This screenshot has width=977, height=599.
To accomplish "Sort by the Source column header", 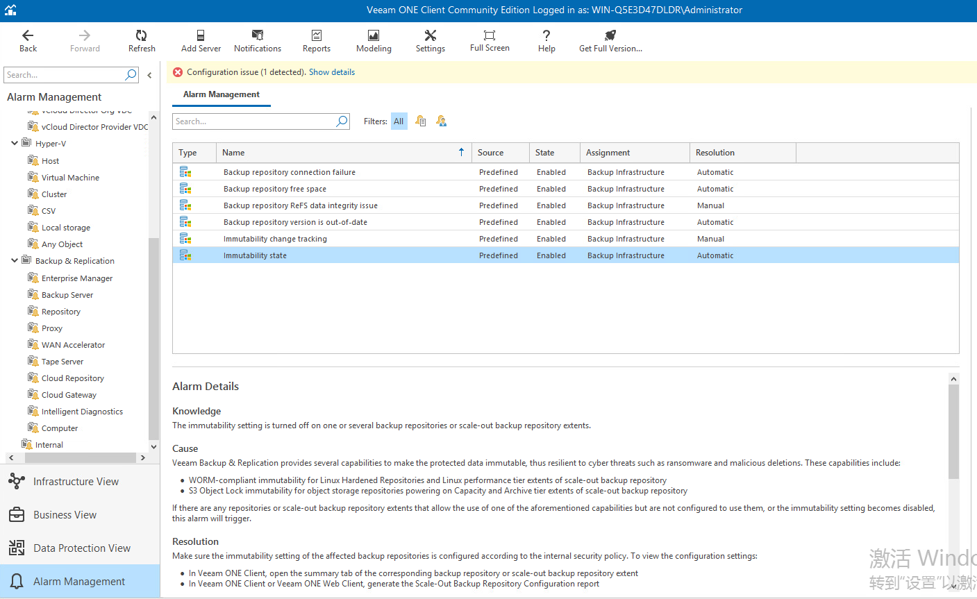I will (500, 153).
